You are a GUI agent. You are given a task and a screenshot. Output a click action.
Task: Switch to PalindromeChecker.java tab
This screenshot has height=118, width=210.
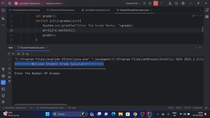coord(60,10)
